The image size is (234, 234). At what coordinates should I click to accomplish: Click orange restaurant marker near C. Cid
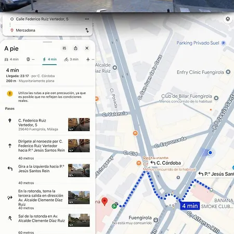pos(138,163)
